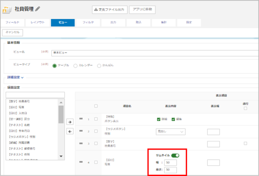
Task: Check the 改行 checkbox for 社員番号 row
Action: pyautogui.click(x=245, y=143)
